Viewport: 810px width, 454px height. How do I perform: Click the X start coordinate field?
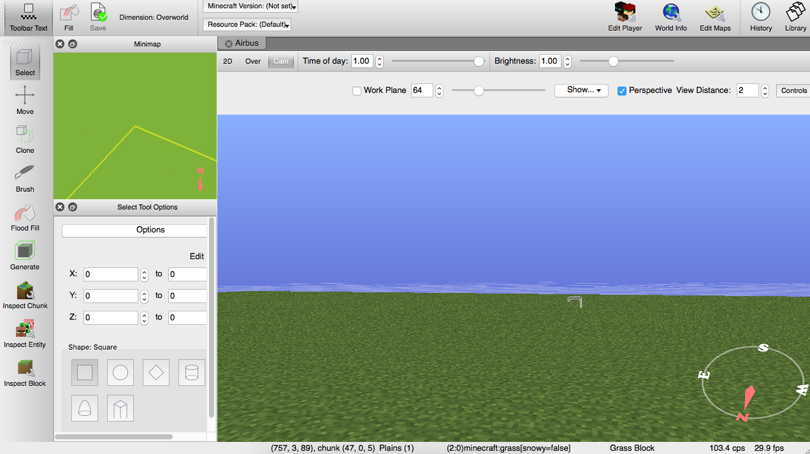111,274
